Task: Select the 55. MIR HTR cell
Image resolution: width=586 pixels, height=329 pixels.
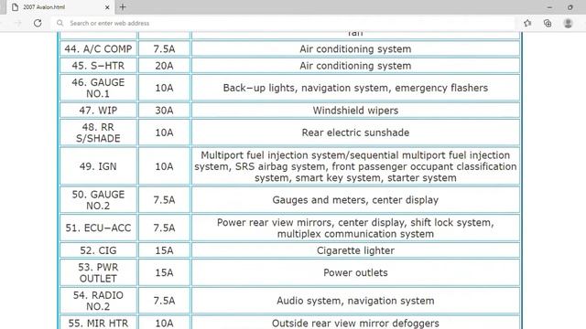Action: pos(98,323)
